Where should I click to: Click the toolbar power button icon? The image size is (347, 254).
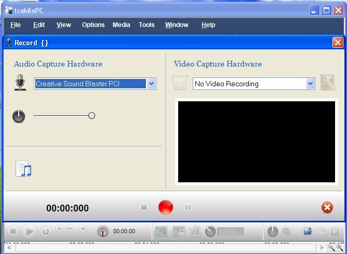[x=273, y=231]
